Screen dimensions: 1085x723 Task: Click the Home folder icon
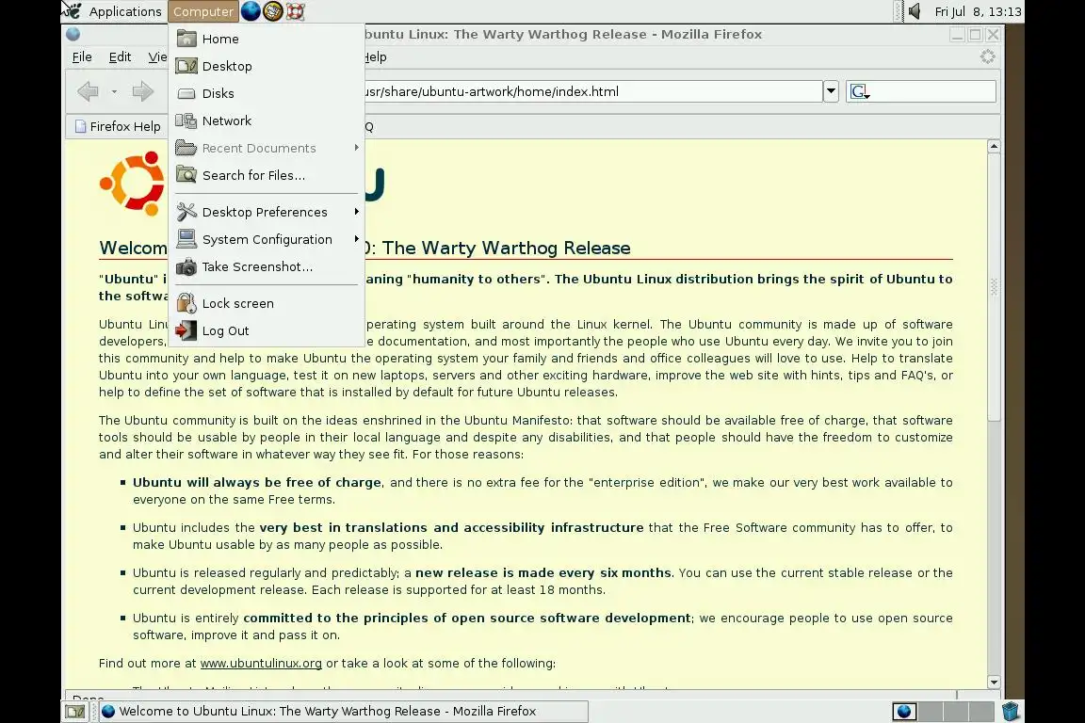(x=186, y=39)
